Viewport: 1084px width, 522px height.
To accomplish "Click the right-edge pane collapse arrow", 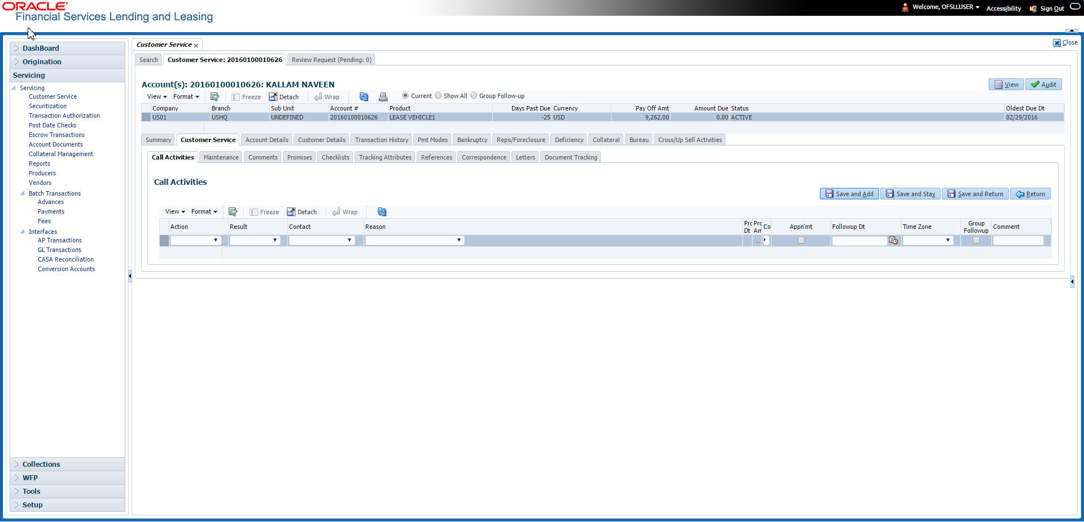I will tap(1072, 281).
